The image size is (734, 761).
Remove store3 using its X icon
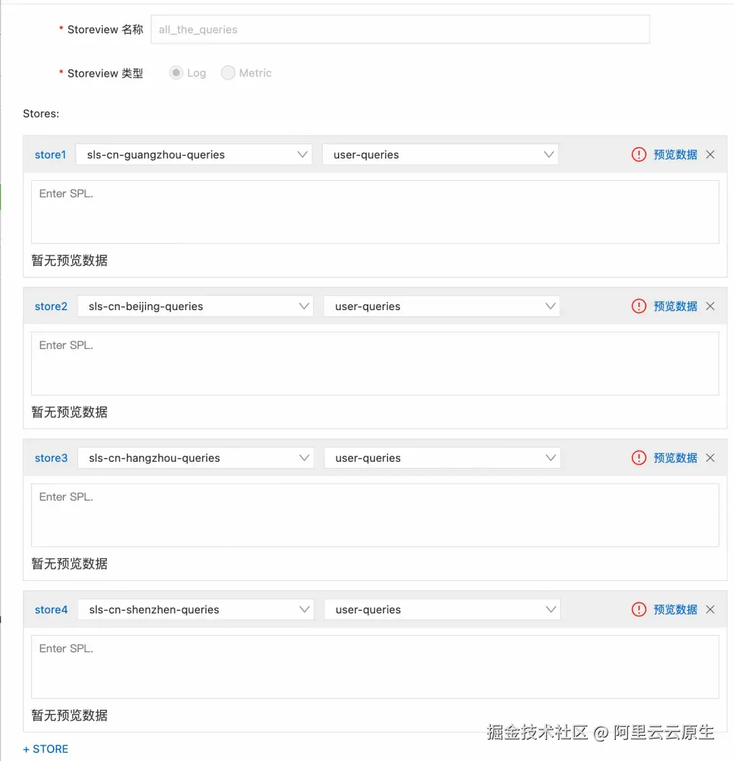click(x=710, y=458)
